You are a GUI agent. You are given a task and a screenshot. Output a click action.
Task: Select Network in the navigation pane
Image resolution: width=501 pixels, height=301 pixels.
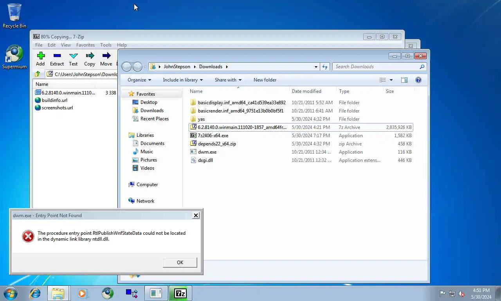[145, 201]
